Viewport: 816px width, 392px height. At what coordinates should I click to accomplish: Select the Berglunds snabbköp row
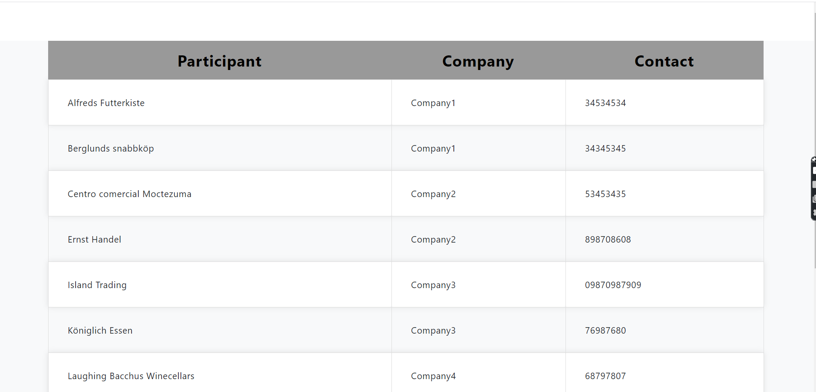pyautogui.click(x=111, y=149)
